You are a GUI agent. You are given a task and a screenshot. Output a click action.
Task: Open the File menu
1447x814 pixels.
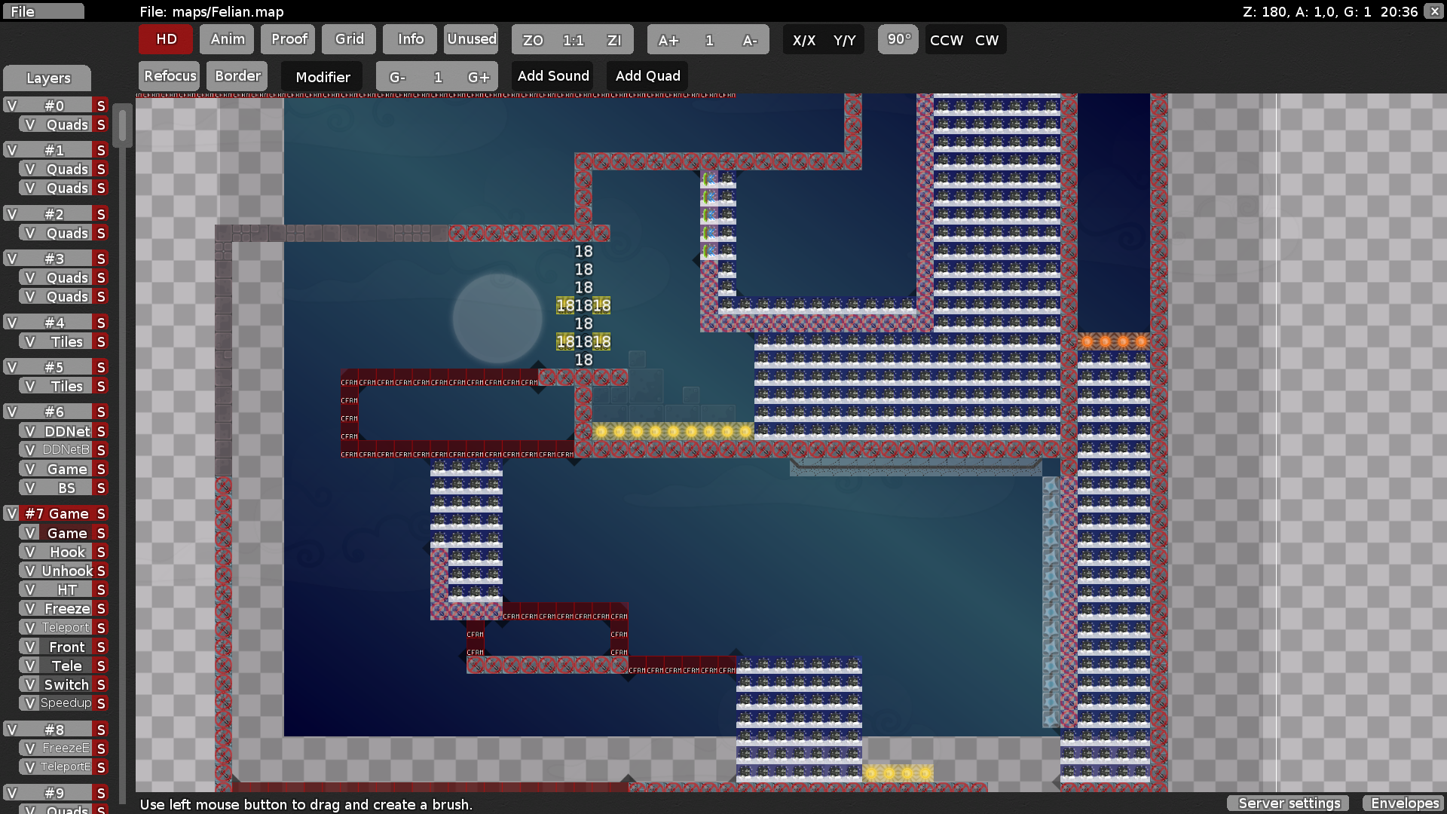pyautogui.click(x=43, y=11)
